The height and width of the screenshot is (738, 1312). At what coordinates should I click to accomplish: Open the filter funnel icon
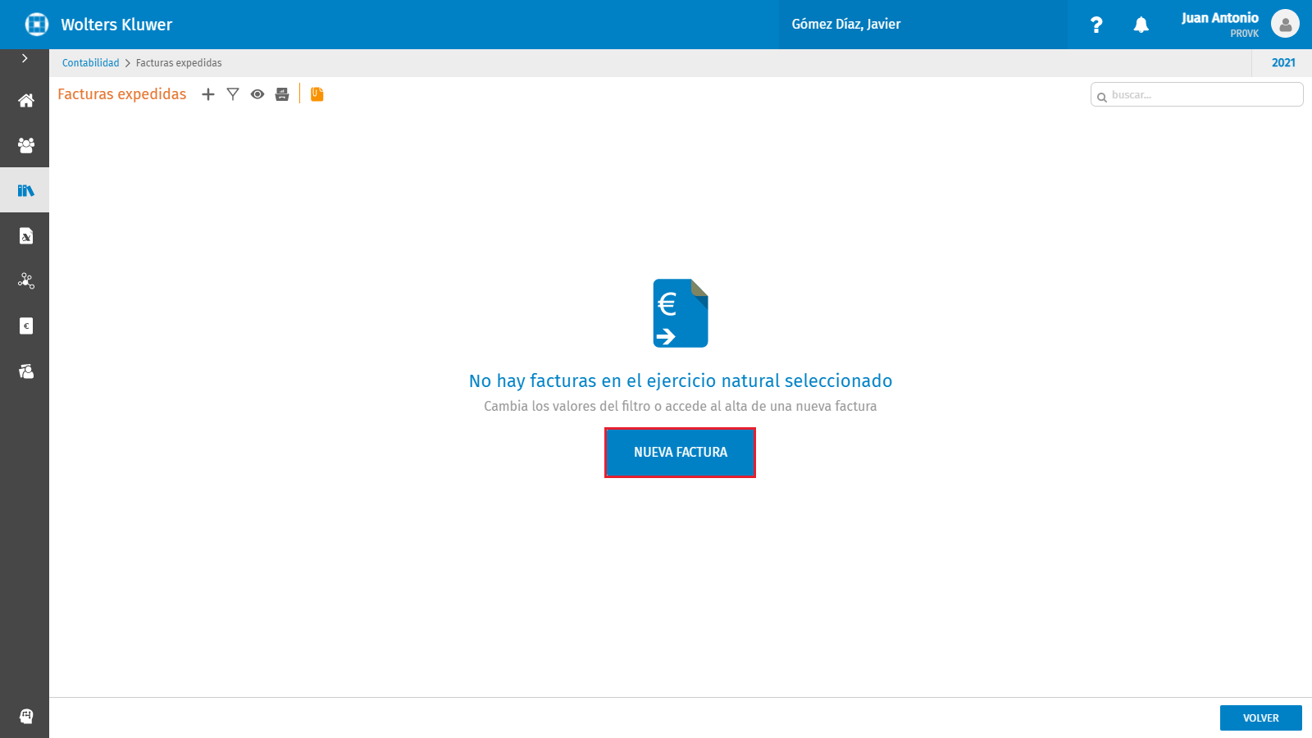pyautogui.click(x=233, y=94)
